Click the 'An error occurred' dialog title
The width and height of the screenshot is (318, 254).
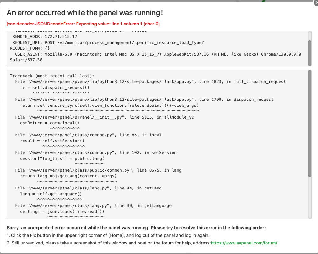coord(85,13)
